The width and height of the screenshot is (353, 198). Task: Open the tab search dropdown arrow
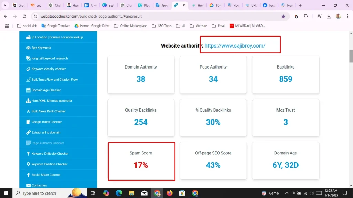point(5,5)
